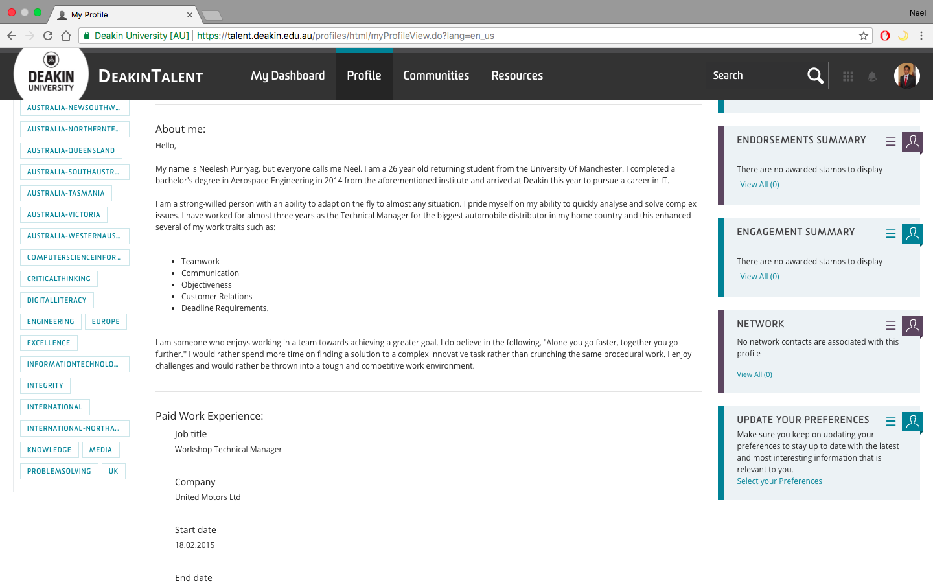Click the INFORMATIONTECHNOLO… tag
This screenshot has width=933, height=583.
tap(75, 364)
